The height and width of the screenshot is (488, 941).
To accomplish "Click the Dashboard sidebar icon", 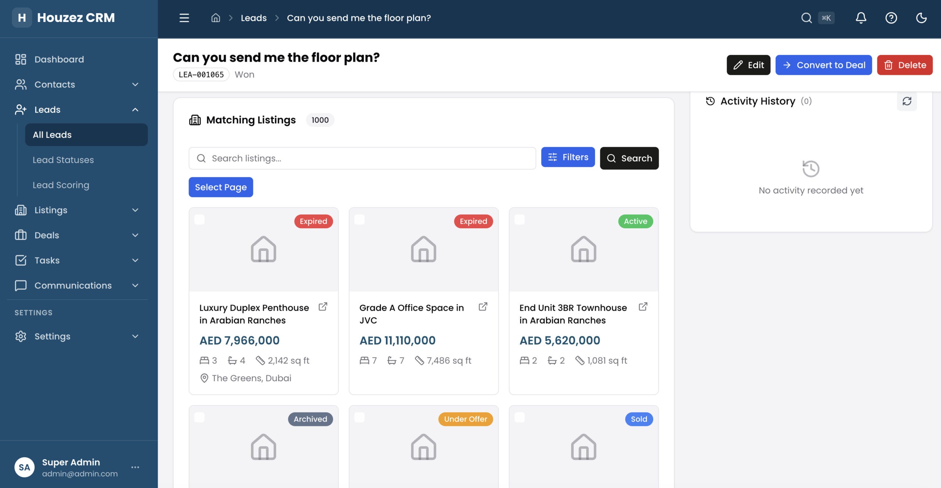I will tap(21, 59).
